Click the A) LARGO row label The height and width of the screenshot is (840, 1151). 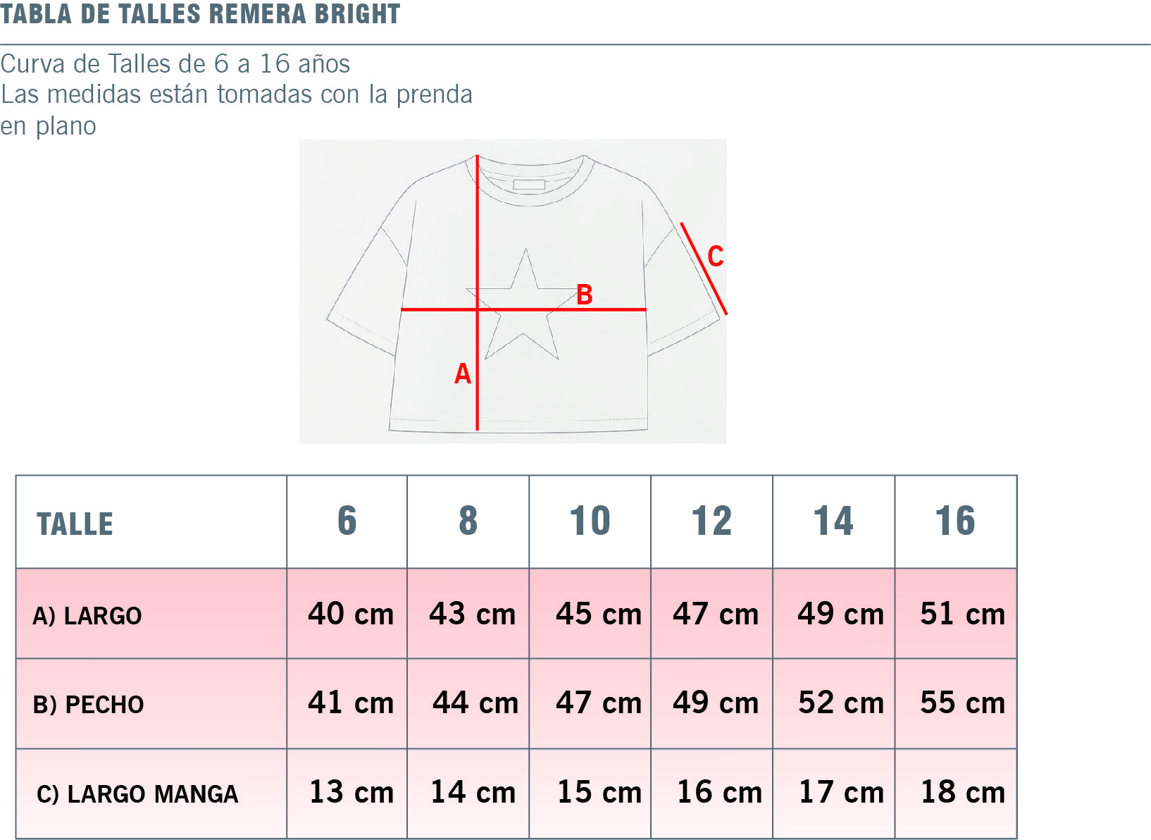87,615
